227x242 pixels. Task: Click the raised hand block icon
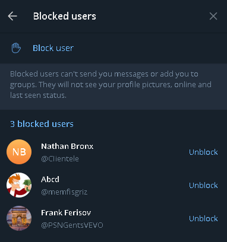coord(16,48)
